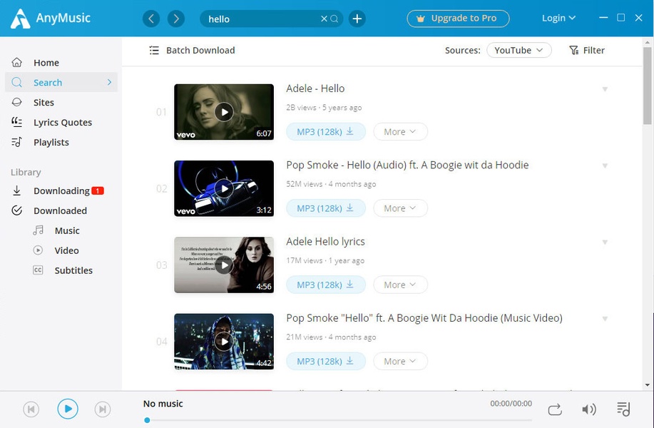Play Pop Smoke Hello (Audio) thumbnail
Image resolution: width=654 pixels, height=428 pixels.
pyautogui.click(x=224, y=188)
